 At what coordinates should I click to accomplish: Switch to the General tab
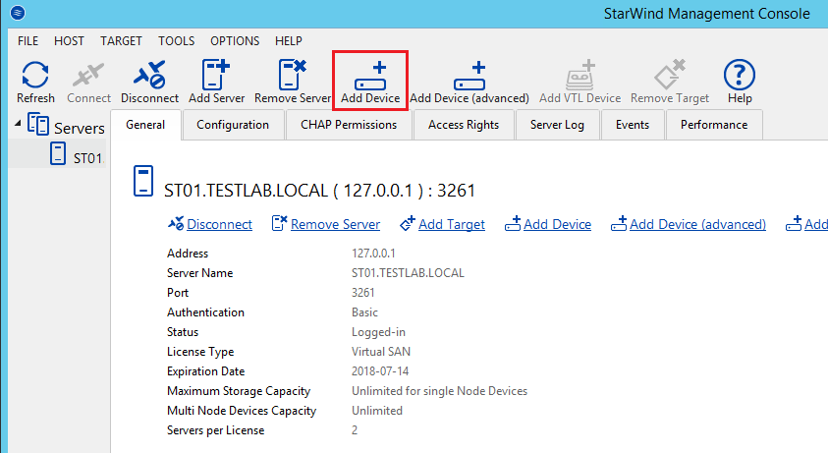[145, 125]
